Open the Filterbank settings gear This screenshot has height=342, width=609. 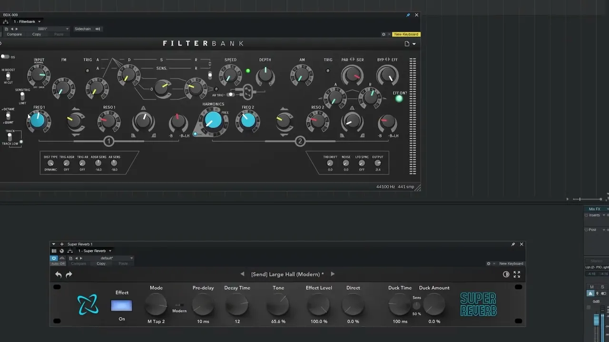coord(383,34)
